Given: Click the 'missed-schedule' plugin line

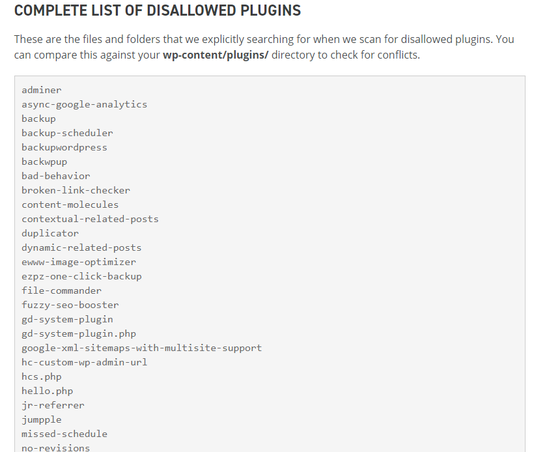Looking at the screenshot, I should coord(64,434).
